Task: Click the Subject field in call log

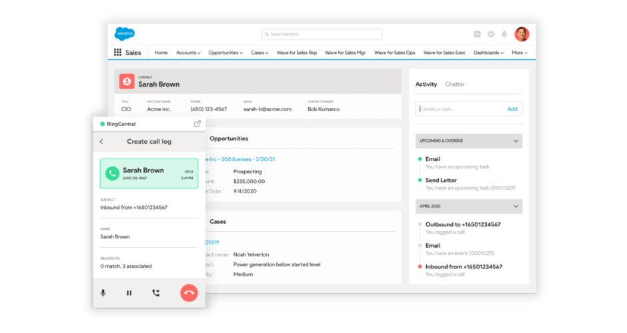Action: click(149, 208)
